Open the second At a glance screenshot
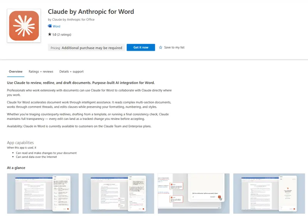308x216 pixels. click(x=118, y=193)
